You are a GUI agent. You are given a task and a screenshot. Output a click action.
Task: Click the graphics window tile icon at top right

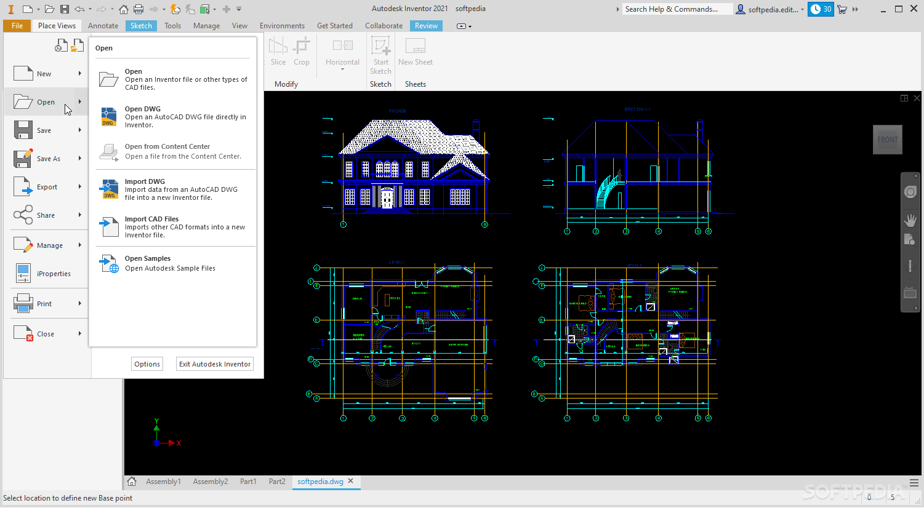(x=904, y=98)
